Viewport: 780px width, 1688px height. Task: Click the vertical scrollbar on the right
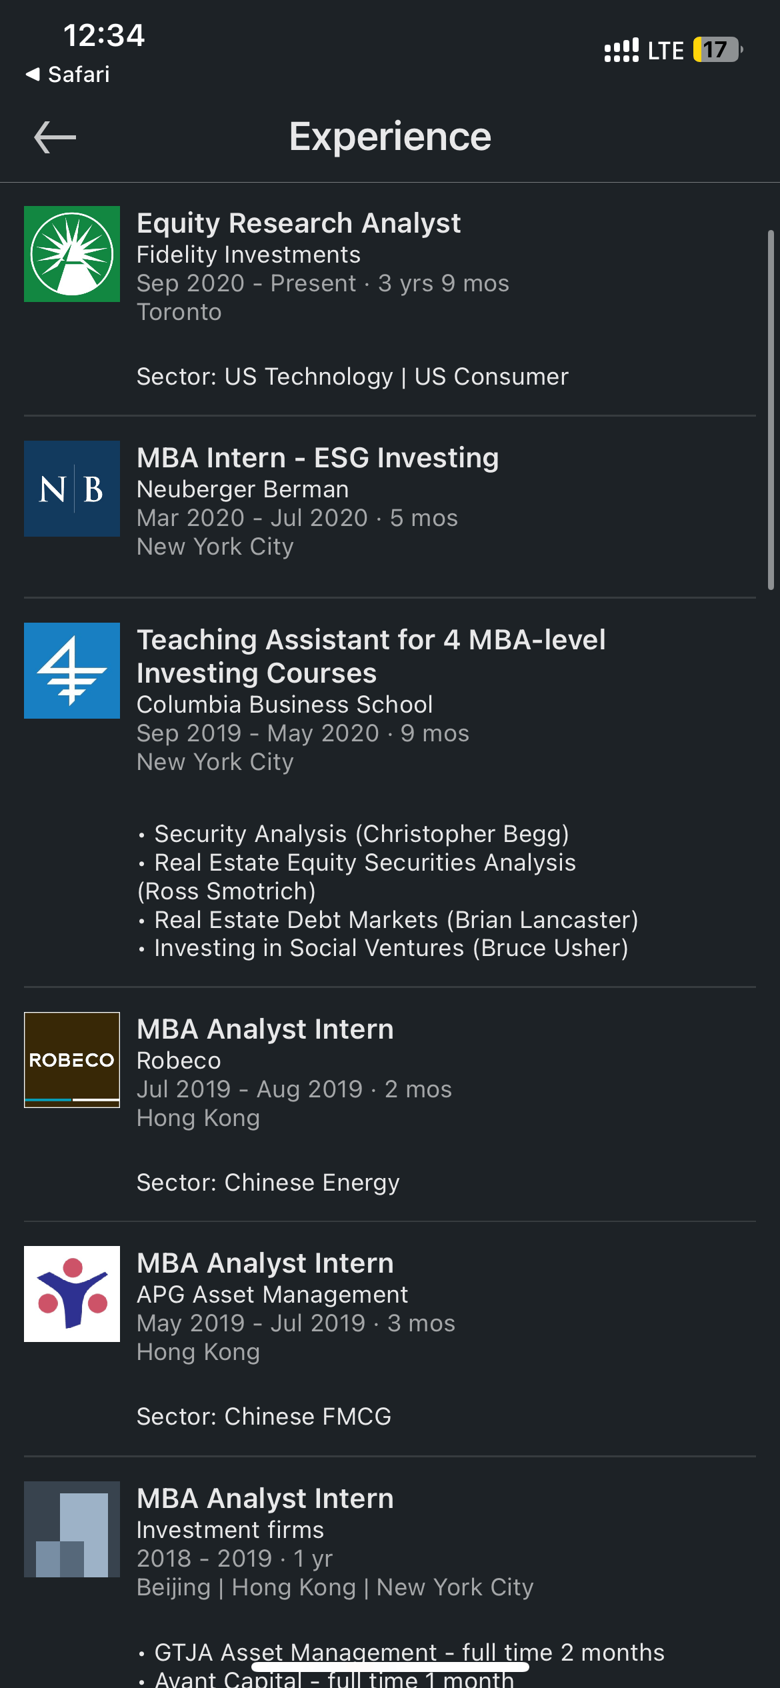click(771, 410)
